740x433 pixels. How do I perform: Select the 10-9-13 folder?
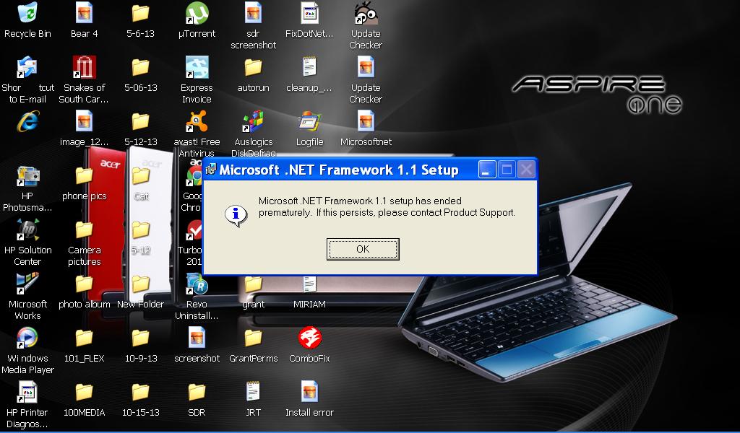pos(140,338)
